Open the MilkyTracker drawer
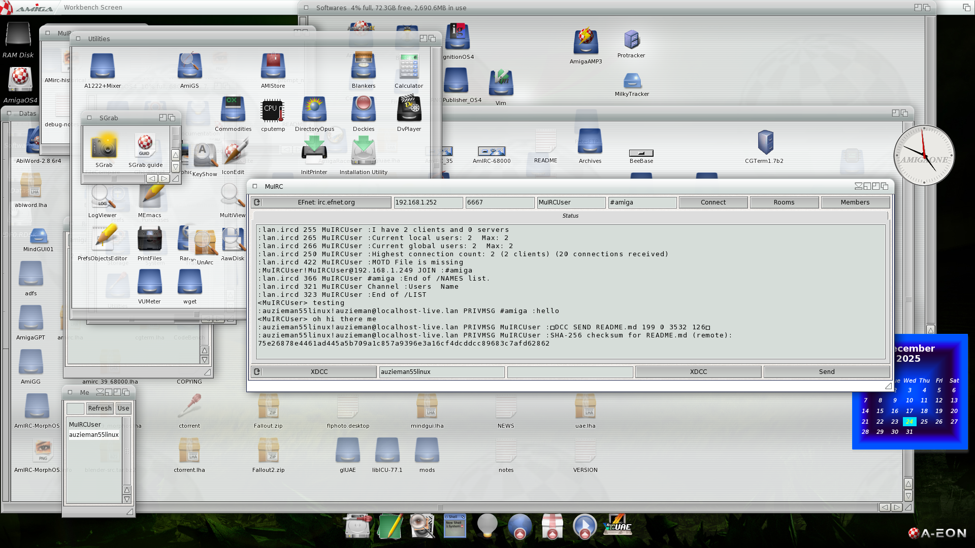The width and height of the screenshot is (975, 548). coord(632,80)
